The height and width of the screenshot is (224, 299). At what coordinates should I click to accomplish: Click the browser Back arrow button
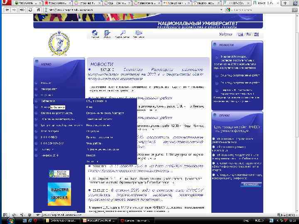pos(7,10)
